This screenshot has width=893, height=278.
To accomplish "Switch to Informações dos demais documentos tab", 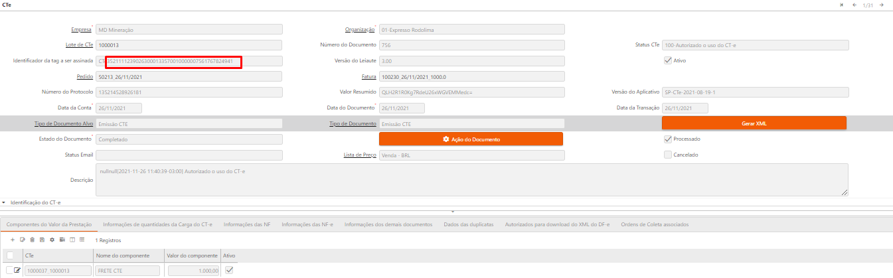I will pos(388,224).
